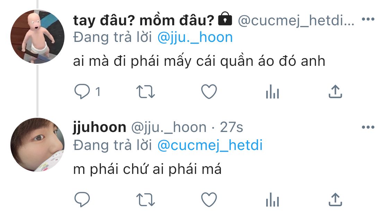Open jjuhoon's profile picture

click(37, 145)
